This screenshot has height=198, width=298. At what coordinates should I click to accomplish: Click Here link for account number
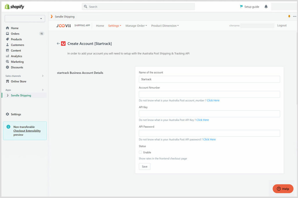point(213,100)
